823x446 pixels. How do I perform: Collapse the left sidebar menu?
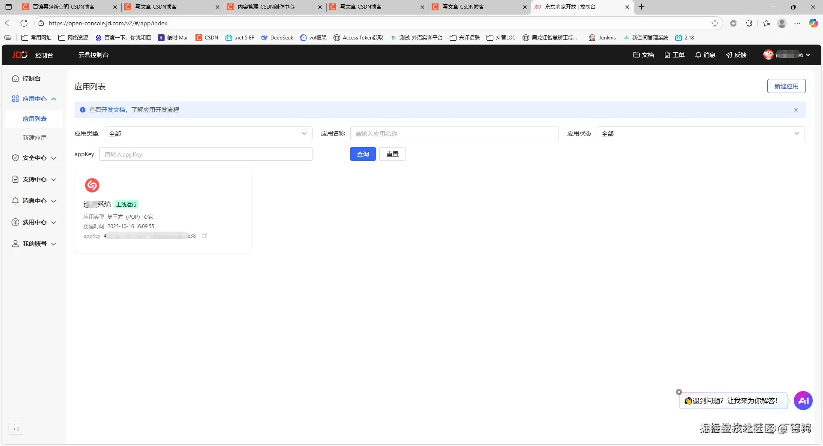(16, 429)
